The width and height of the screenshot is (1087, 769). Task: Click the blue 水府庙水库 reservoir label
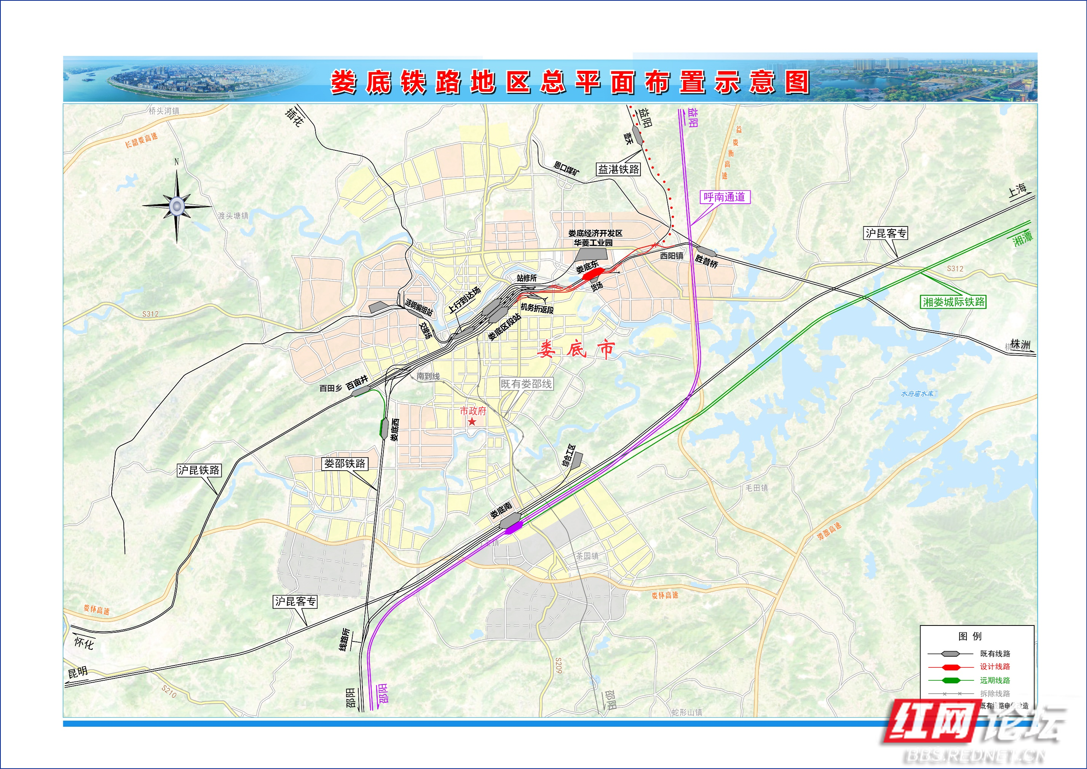[x=918, y=394]
